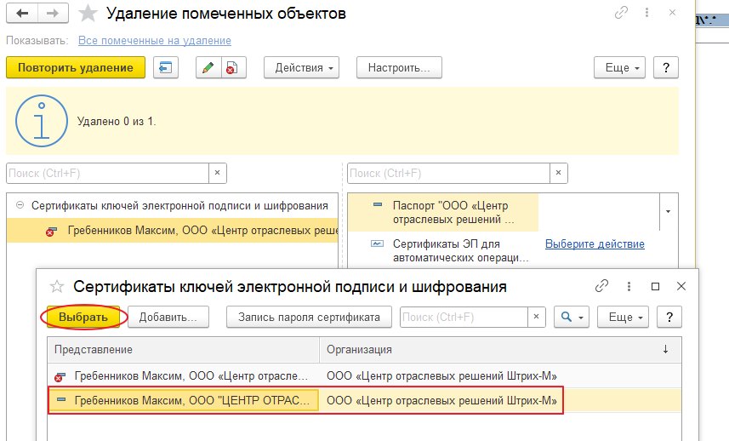Open the Еще menu in the Сертификаты dialog

tap(623, 317)
